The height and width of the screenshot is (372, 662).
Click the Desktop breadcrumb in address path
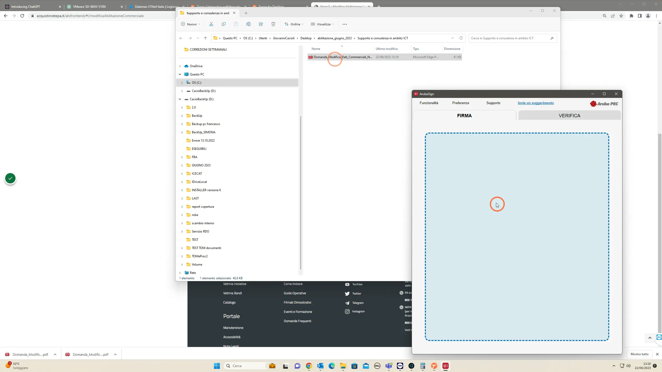[x=306, y=38]
